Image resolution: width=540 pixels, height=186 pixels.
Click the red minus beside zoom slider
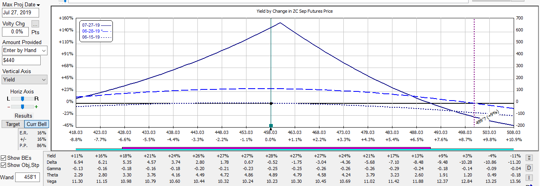pyautogui.click(x=8, y=107)
